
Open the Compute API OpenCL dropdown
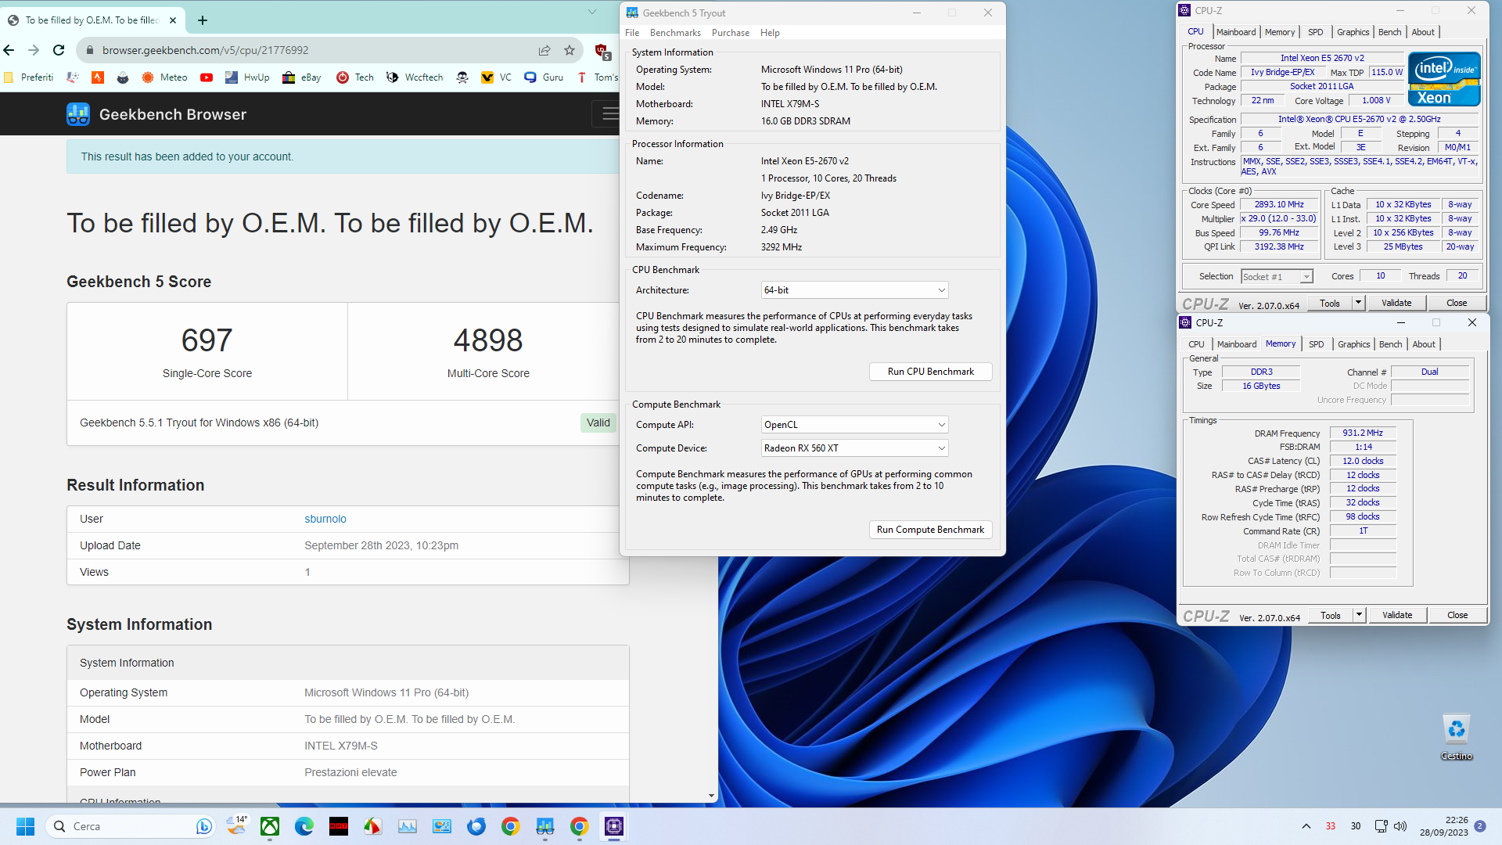pyautogui.click(x=855, y=425)
